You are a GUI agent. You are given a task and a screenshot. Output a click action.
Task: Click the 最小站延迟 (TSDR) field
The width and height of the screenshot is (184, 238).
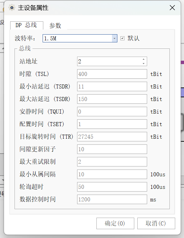pos(112,86)
